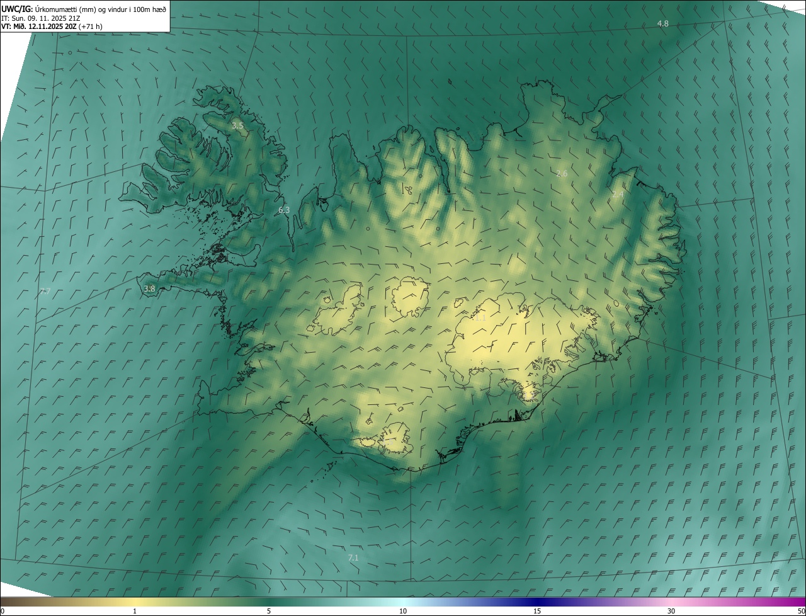
Task: Click the 2.6 value label
Action: [x=562, y=173]
